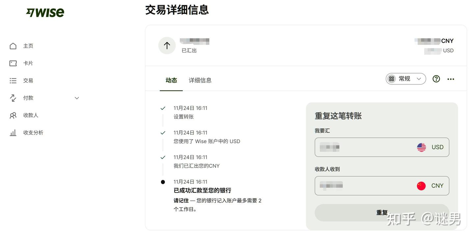Image resolution: width=474 pixels, height=239 pixels.
Task: Open the CNY currency selector
Action: pyautogui.click(x=430, y=185)
